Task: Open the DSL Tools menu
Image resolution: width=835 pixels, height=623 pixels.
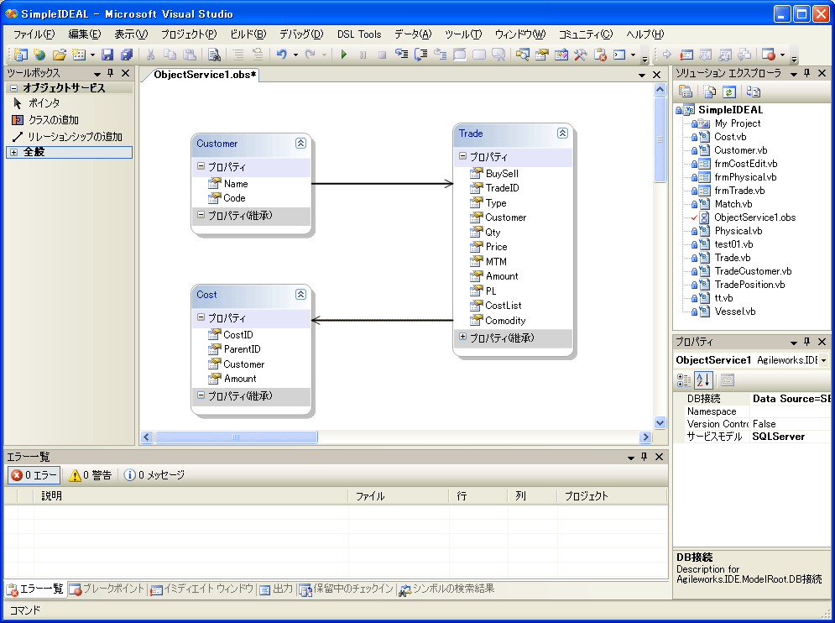Action: point(358,34)
